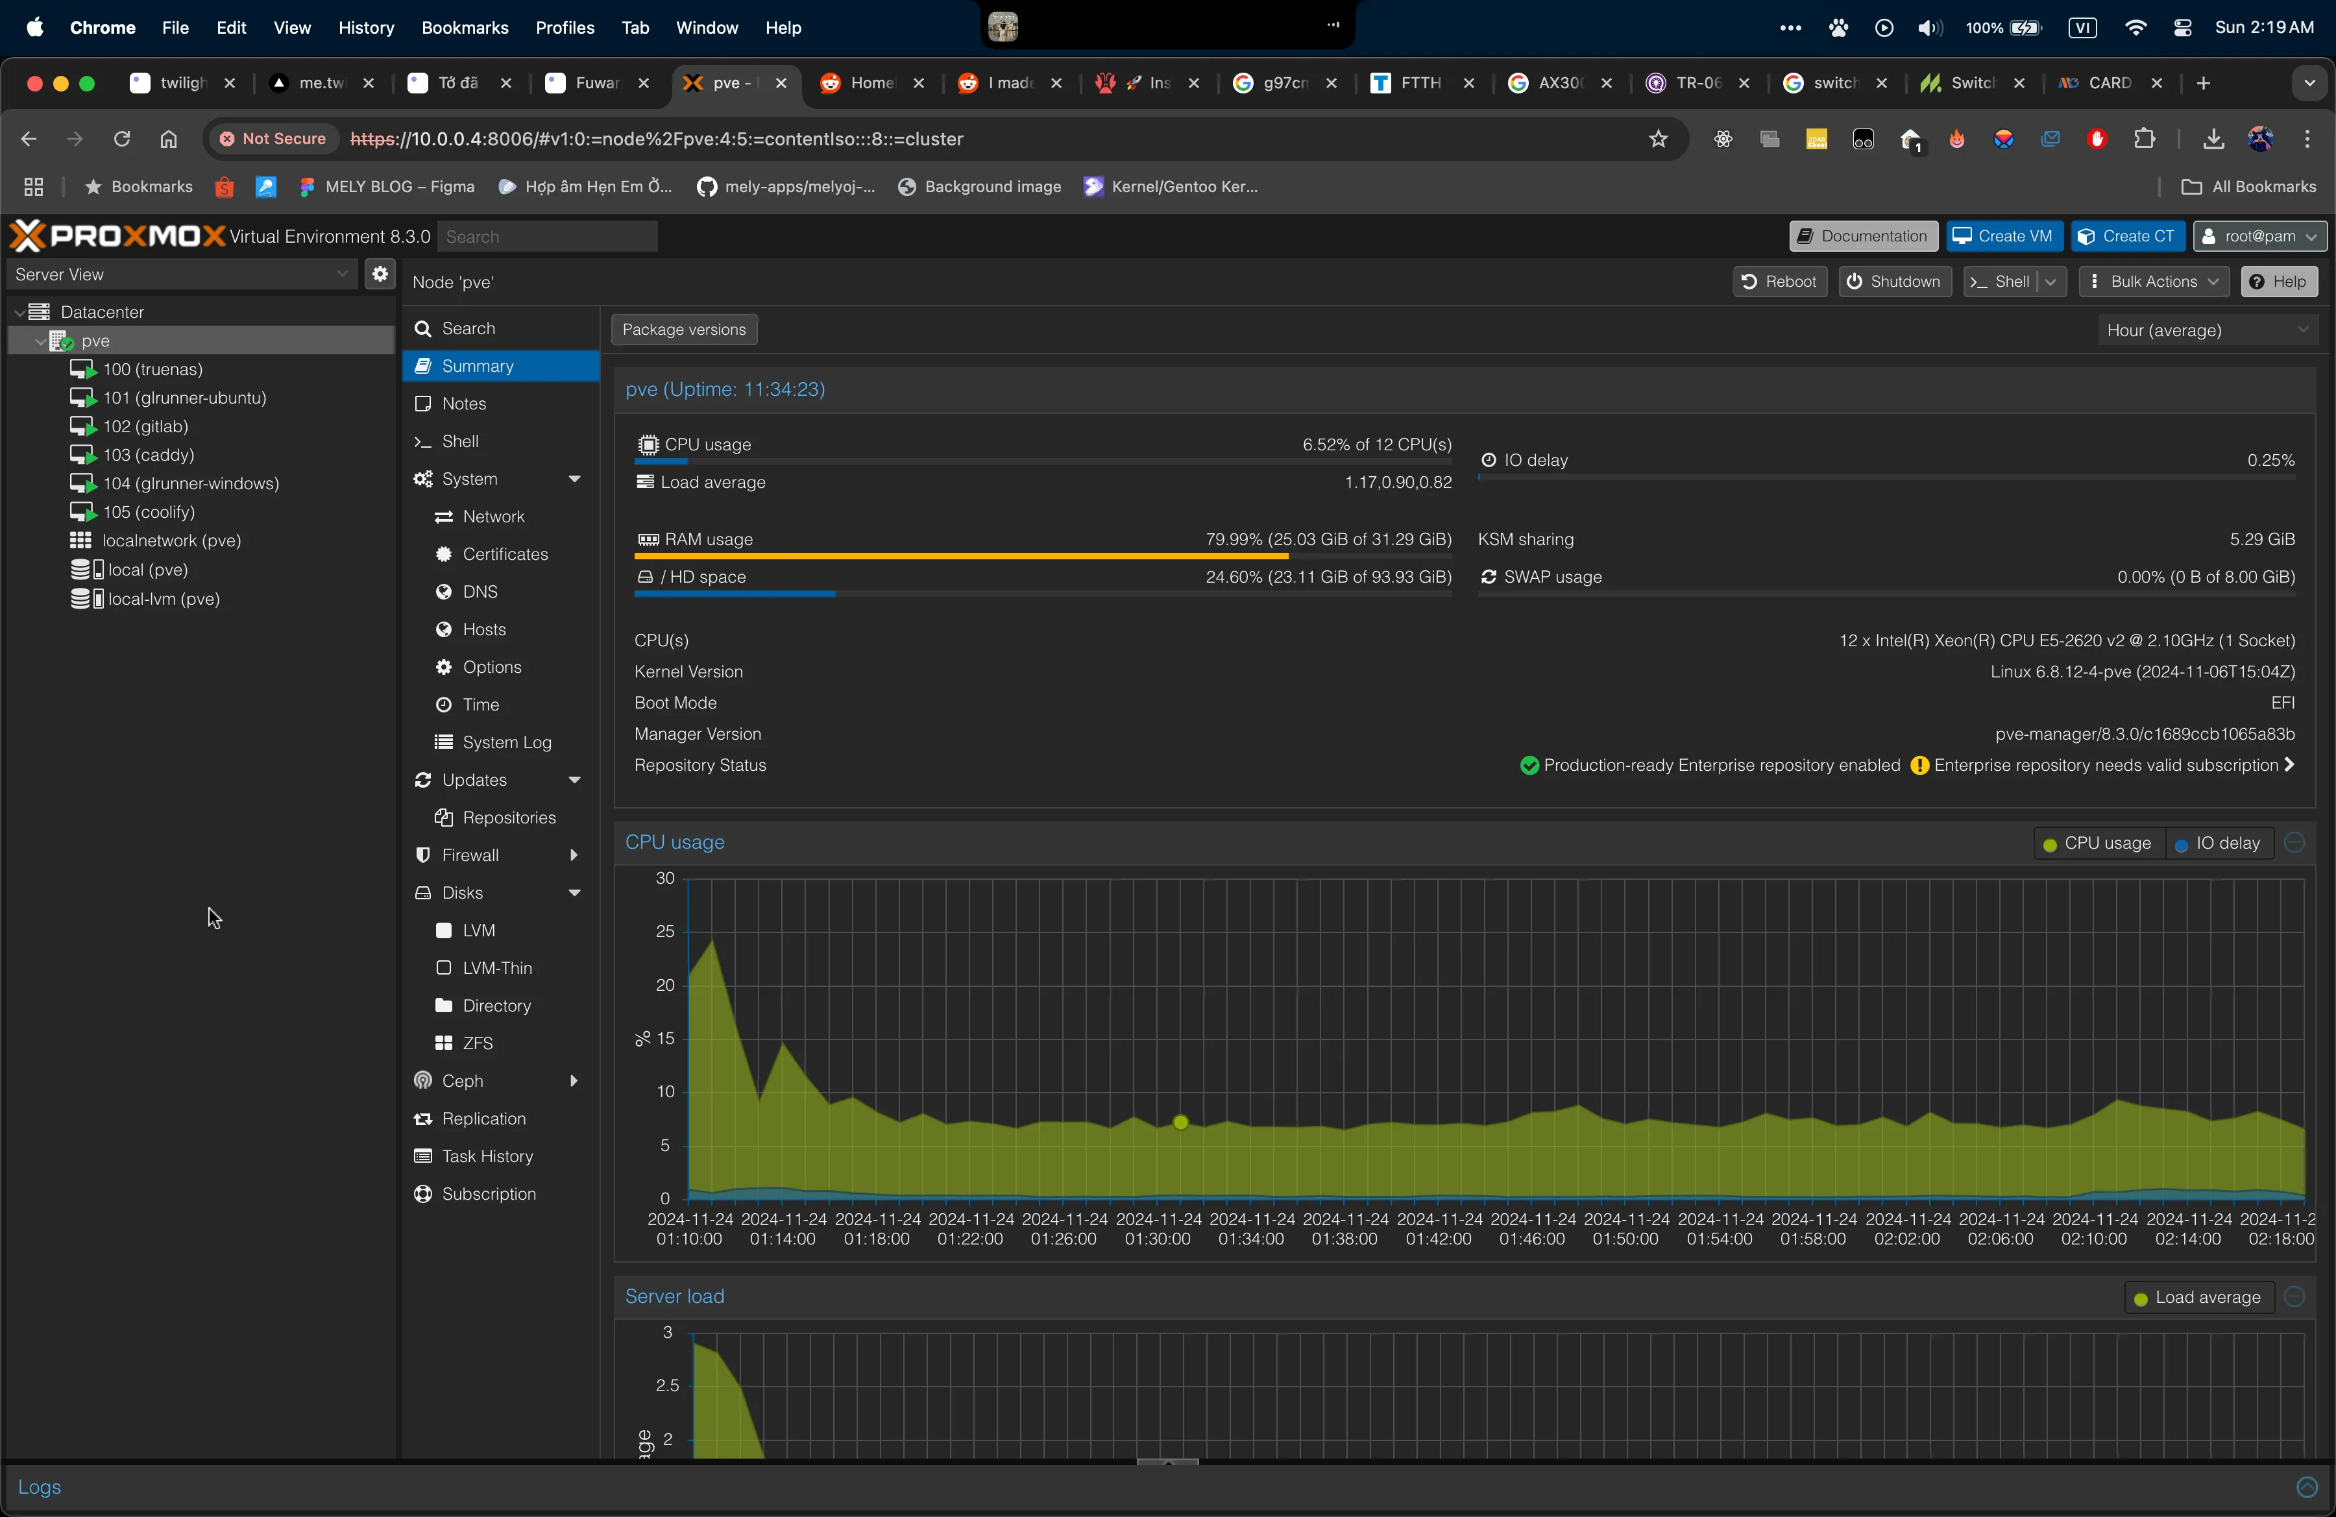
Task: Expand the Logs panel arrow
Action: (x=2307, y=1487)
